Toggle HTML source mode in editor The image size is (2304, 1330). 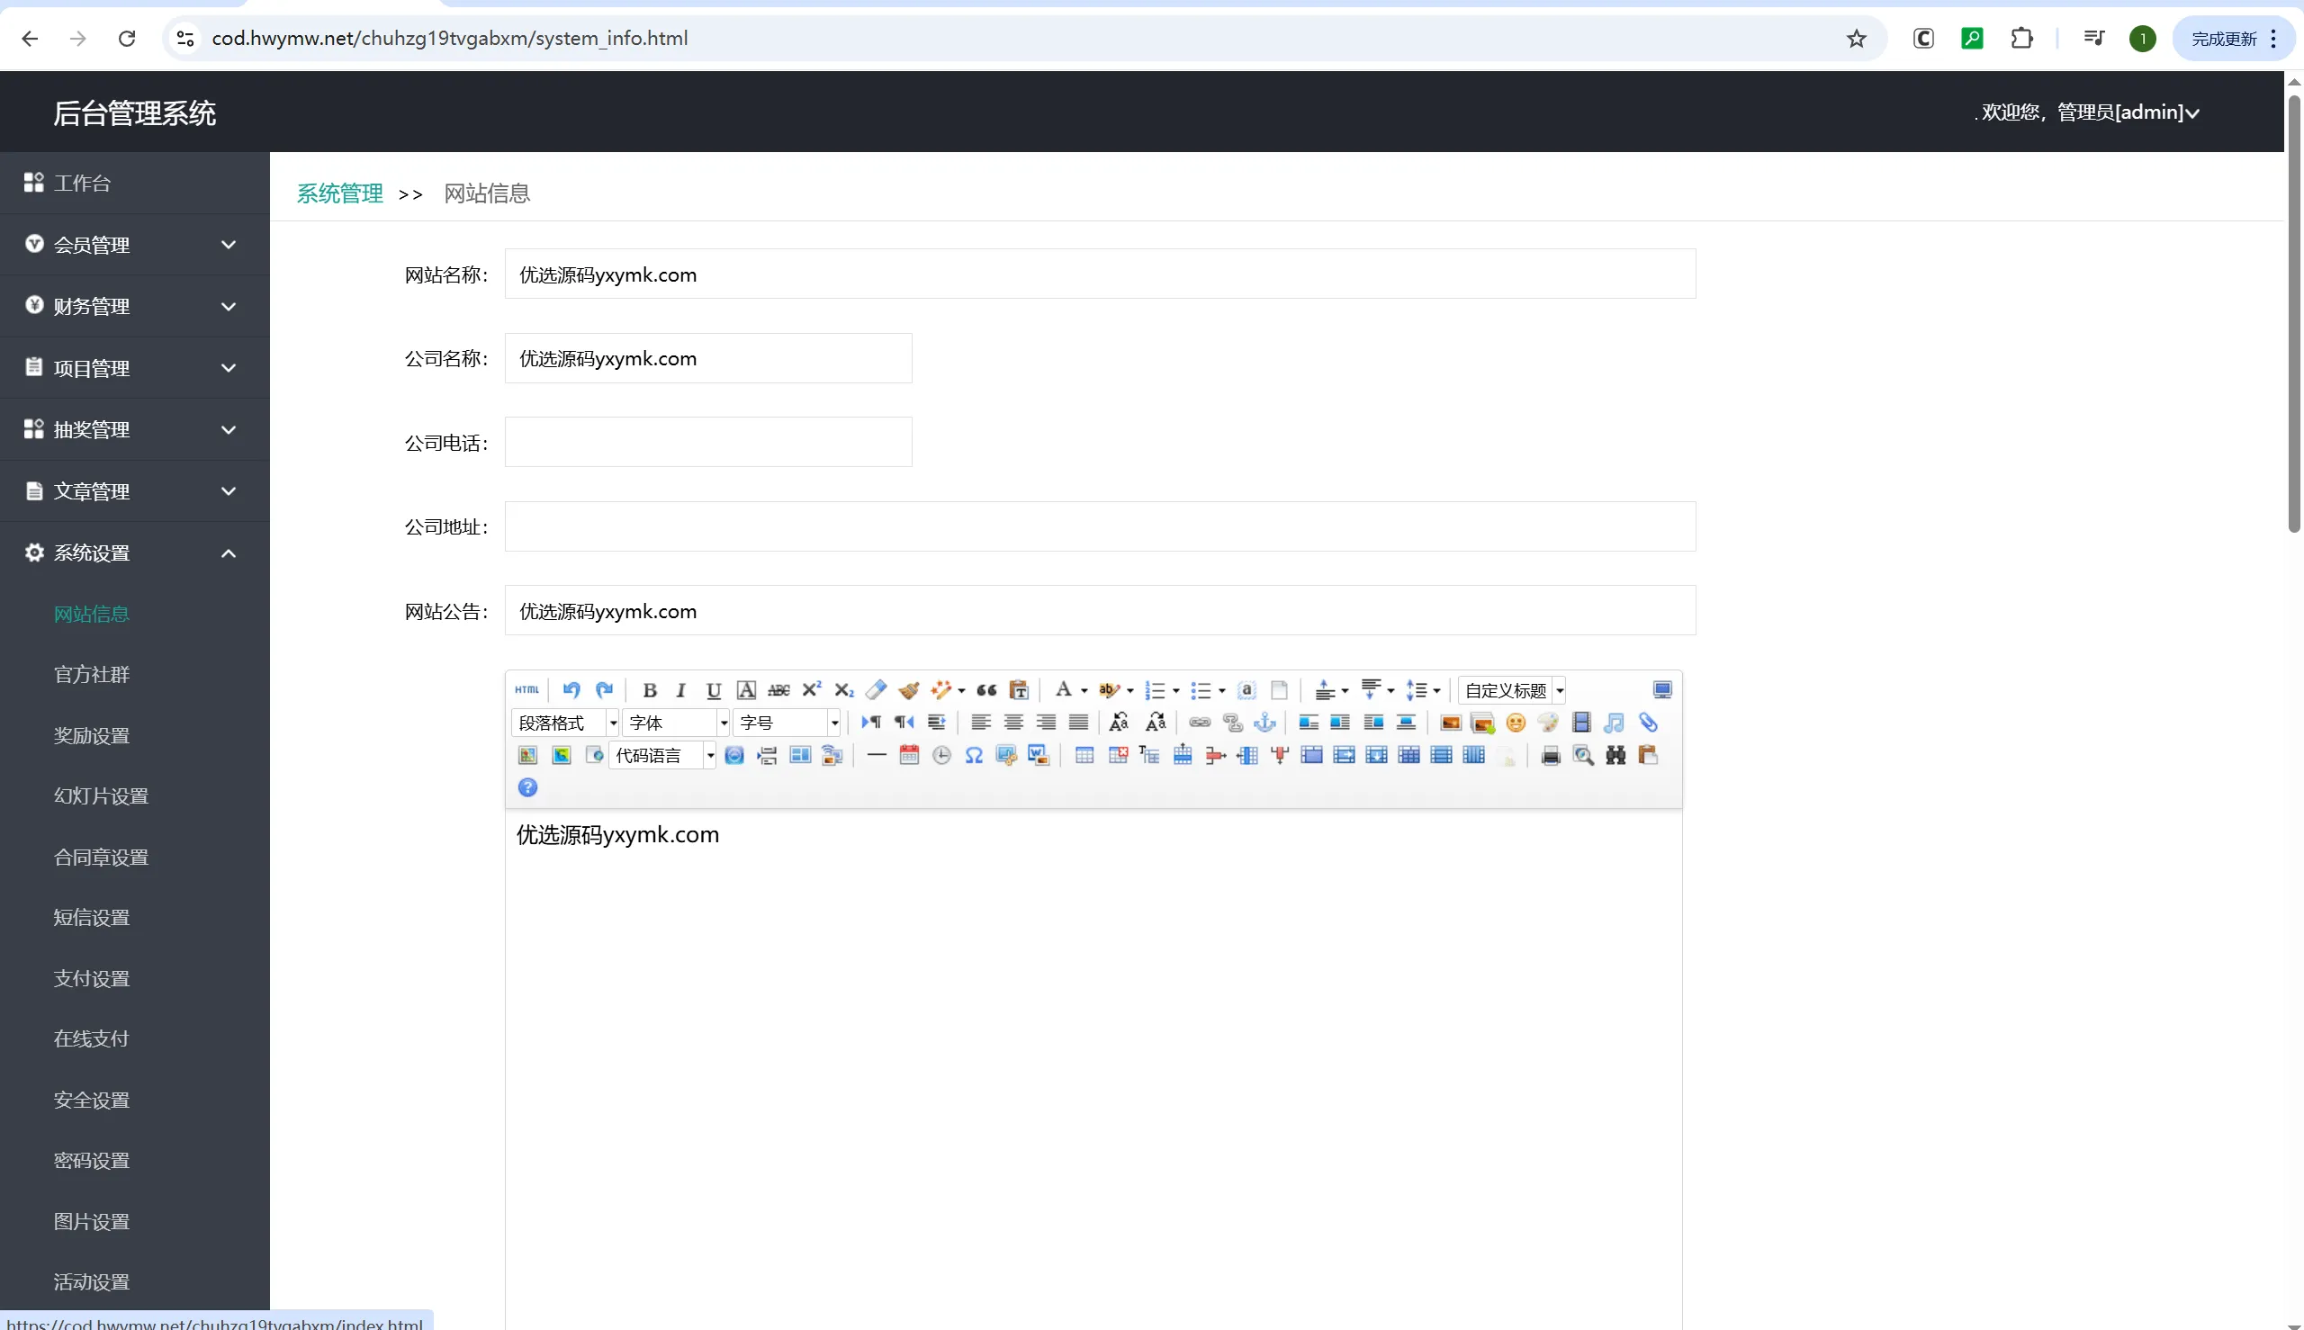527,689
